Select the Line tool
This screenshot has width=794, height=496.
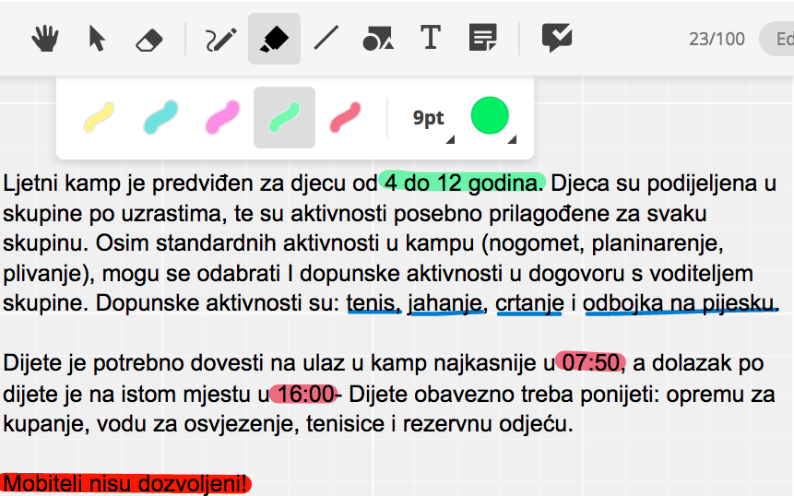pyautogui.click(x=326, y=39)
